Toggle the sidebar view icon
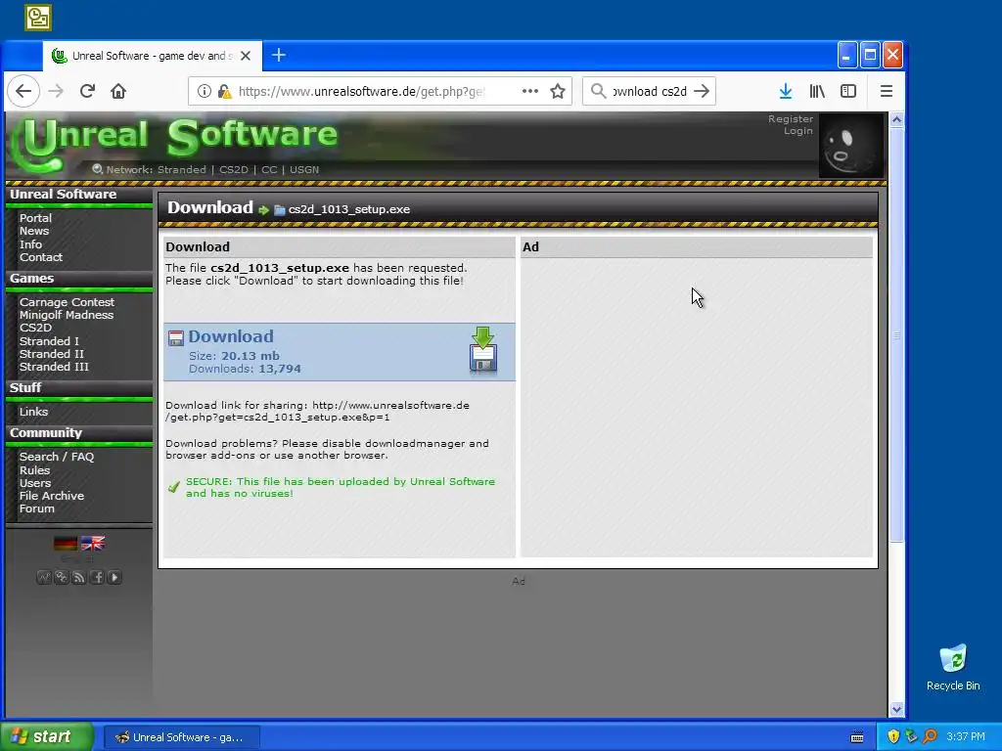 (x=848, y=91)
